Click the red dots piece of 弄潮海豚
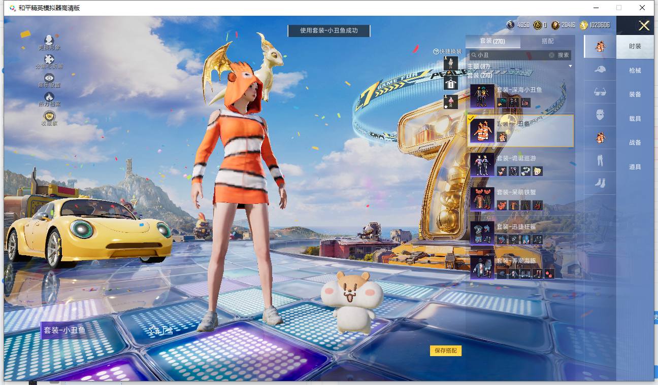Image resolution: width=658 pixels, height=385 pixels. click(x=550, y=274)
